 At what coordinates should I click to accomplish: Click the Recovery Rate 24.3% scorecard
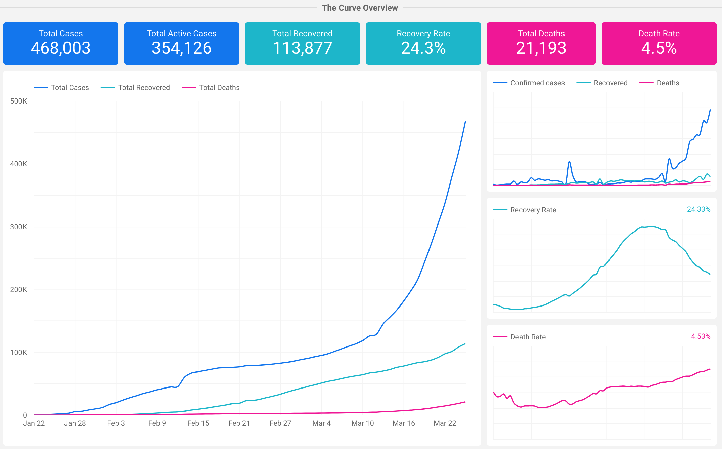coord(423,43)
